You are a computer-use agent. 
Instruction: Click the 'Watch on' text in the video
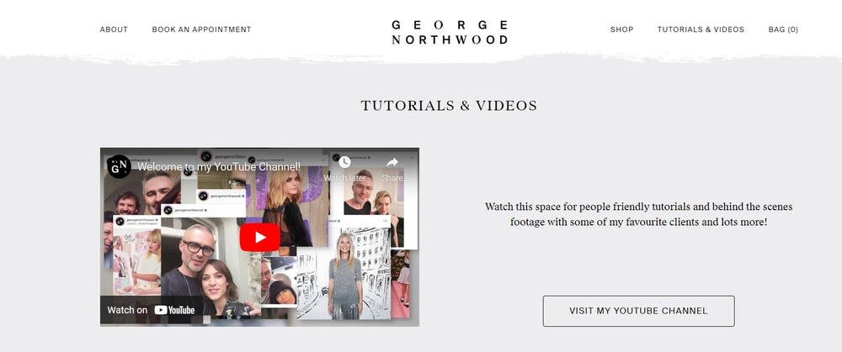127,310
